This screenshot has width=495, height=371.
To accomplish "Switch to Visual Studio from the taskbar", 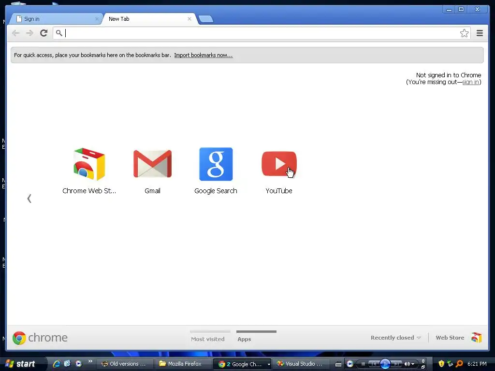I will (x=301, y=364).
